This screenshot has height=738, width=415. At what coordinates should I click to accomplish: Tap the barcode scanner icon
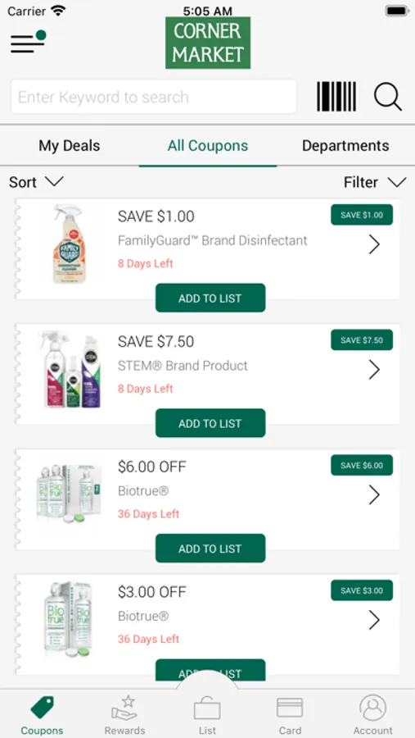336,97
